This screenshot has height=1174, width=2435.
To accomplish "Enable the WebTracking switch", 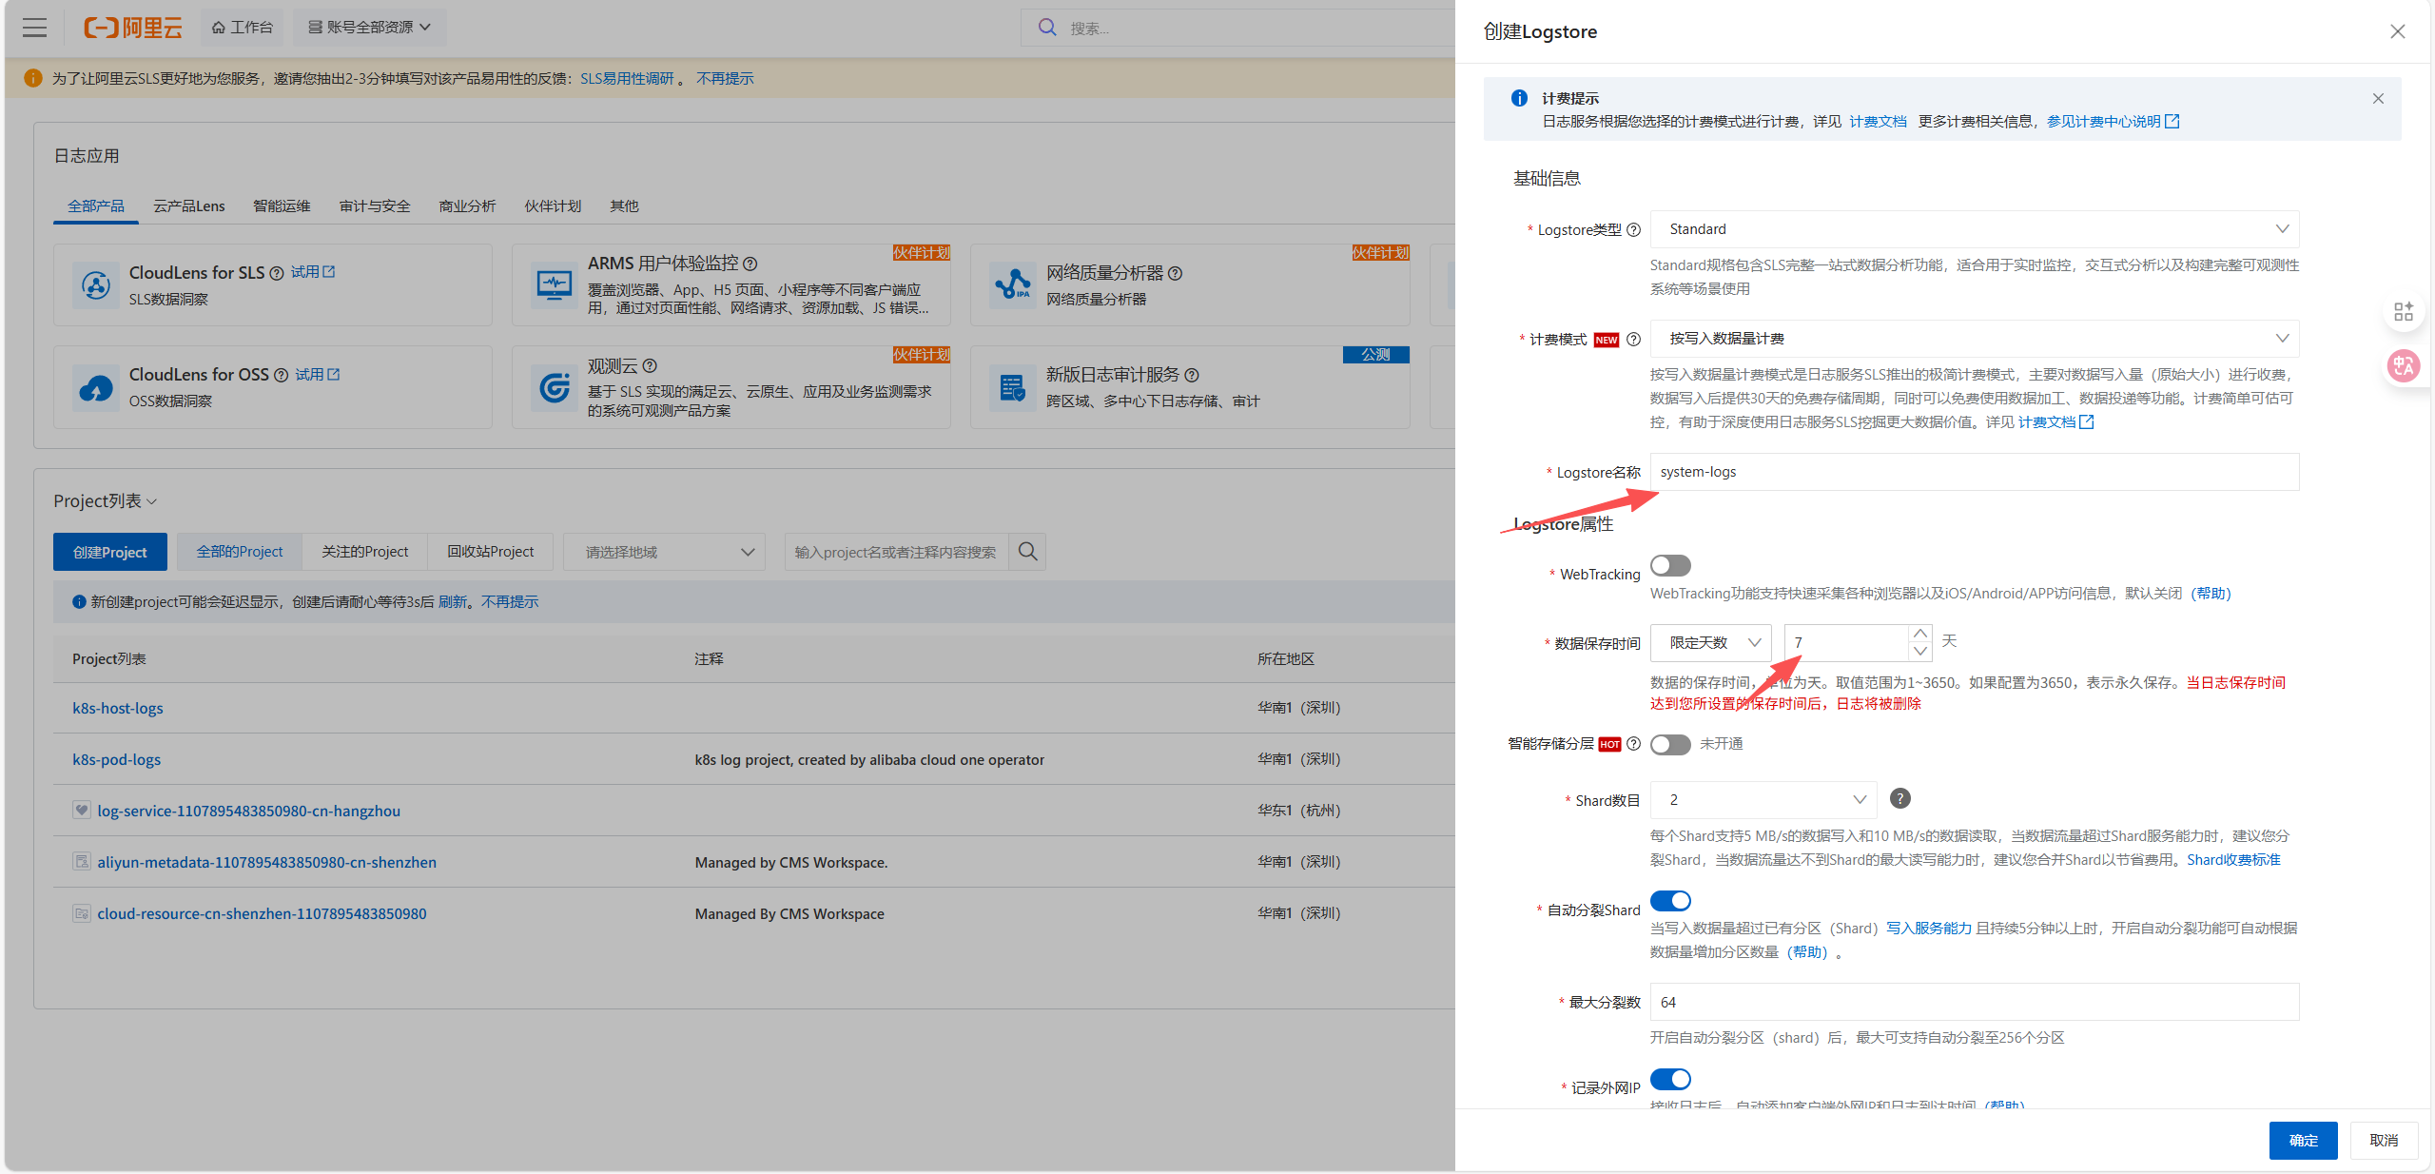I will [1670, 566].
